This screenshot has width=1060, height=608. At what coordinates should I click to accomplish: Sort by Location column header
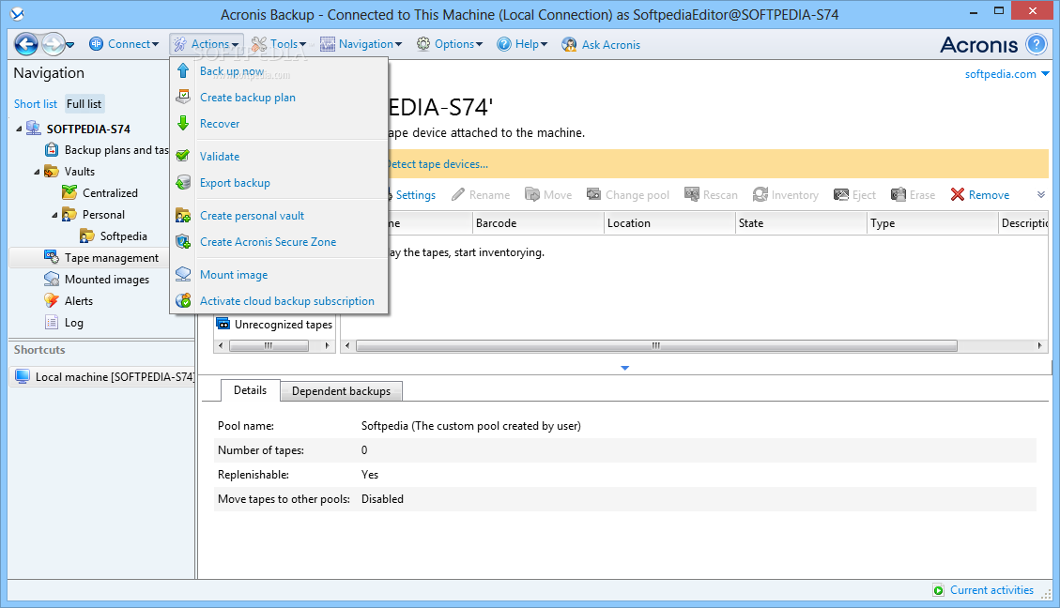pos(669,223)
